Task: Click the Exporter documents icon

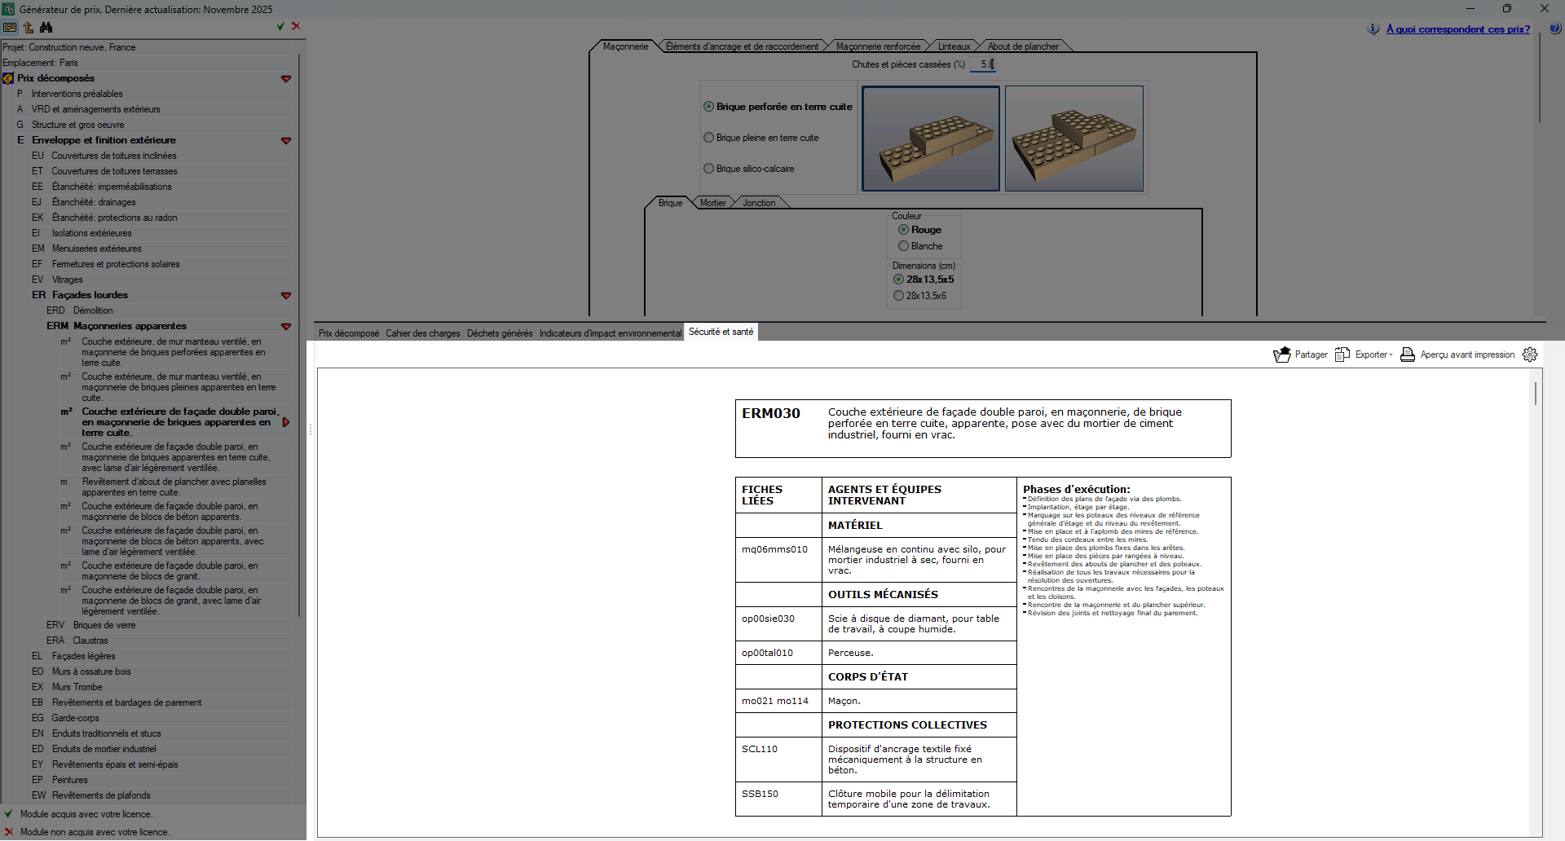Action: 1342,354
